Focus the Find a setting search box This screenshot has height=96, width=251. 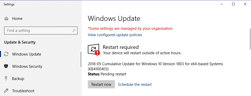41,31
